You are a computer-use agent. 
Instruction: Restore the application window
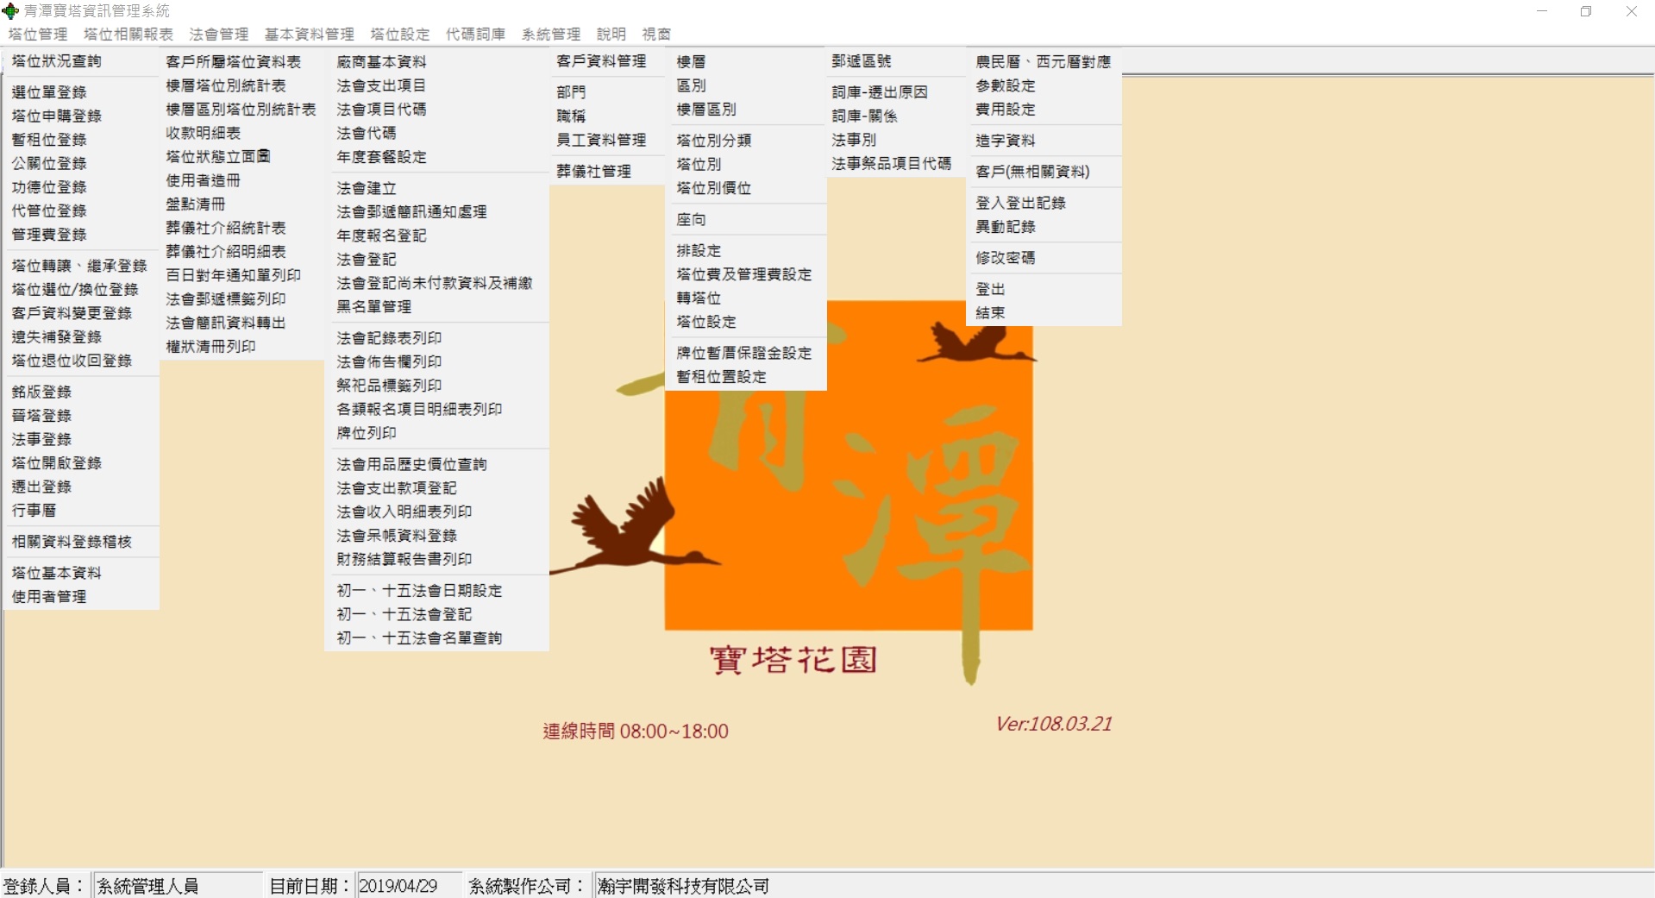click(x=1585, y=11)
